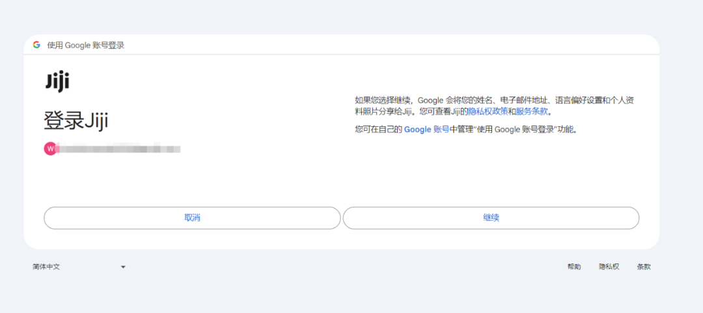Click the sentence starting "您可在自己的"
The image size is (703, 313).
coord(465,129)
